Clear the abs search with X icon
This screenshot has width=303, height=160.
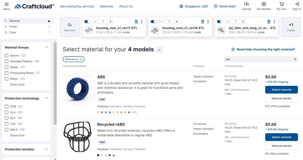295,59
